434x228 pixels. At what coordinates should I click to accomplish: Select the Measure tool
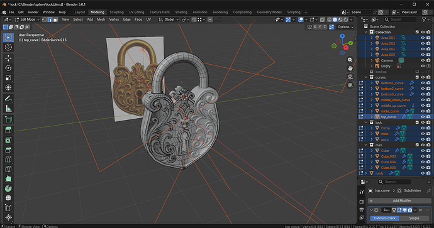(x=8, y=108)
